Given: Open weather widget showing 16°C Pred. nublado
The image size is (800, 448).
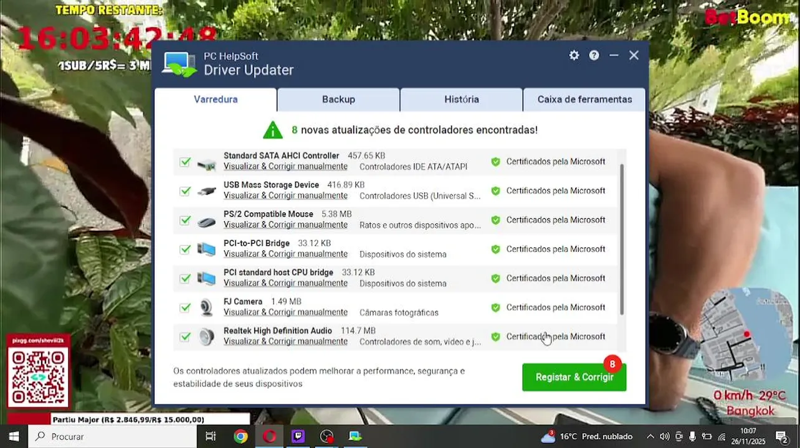Looking at the screenshot, I should click(586, 436).
